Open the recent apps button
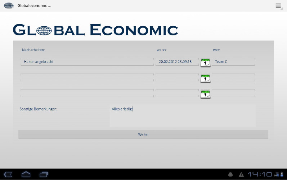 point(44,174)
